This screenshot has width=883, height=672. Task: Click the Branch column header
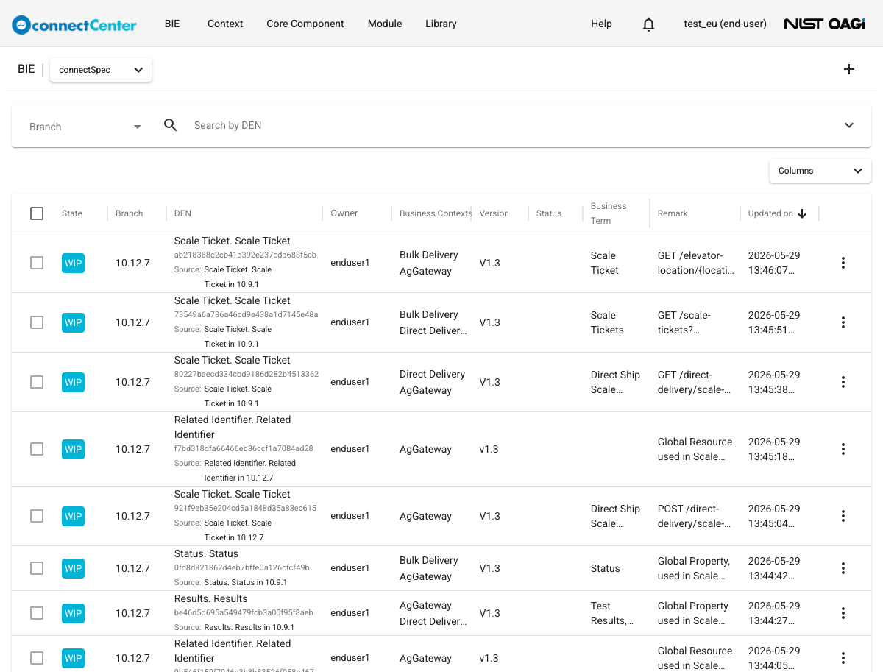click(129, 213)
